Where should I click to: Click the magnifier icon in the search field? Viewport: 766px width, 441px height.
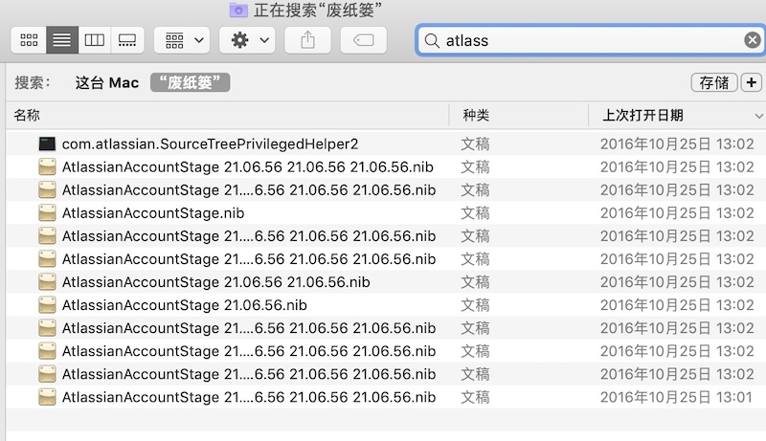pyautogui.click(x=432, y=40)
